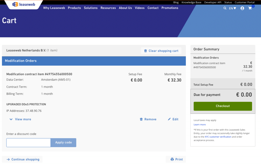Screen dimensions: 261x165
Task: Open the shopping cart icon
Action: click(250, 8)
